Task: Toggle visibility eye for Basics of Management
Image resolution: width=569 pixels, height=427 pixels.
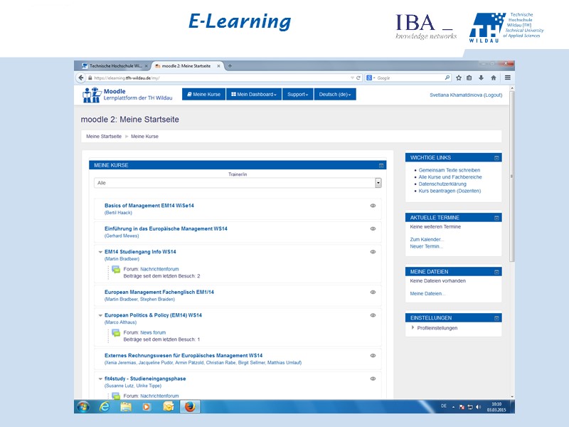Action: [x=372, y=206]
